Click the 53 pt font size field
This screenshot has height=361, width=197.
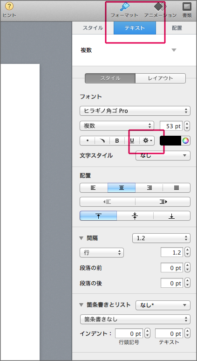pyautogui.click(x=171, y=126)
